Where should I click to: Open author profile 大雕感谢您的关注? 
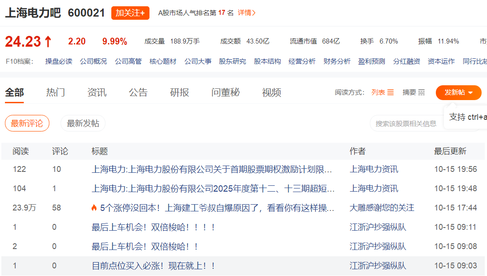tap(382, 208)
